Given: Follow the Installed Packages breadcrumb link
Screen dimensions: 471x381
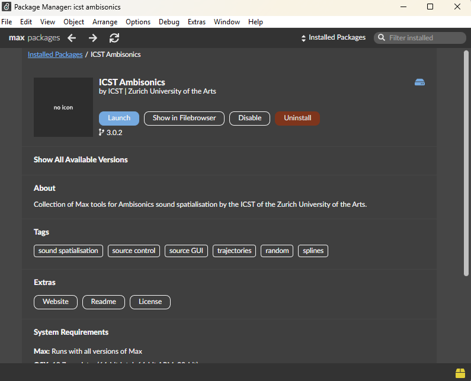Looking at the screenshot, I should [55, 55].
